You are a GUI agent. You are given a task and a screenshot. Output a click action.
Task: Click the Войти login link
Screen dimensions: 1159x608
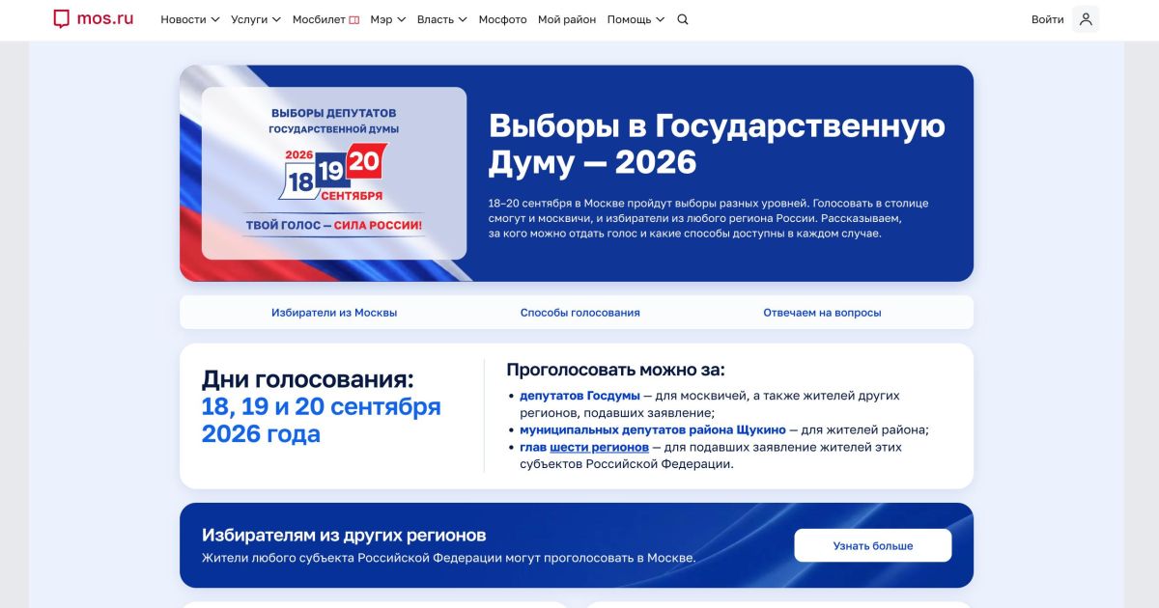coord(1047,19)
